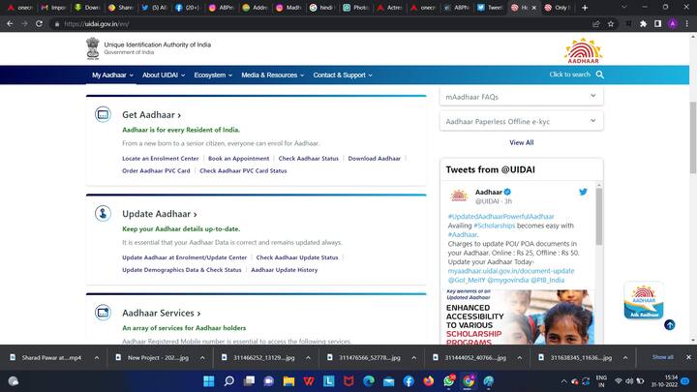Click the View All link
The width and height of the screenshot is (697, 392).
[x=521, y=142]
